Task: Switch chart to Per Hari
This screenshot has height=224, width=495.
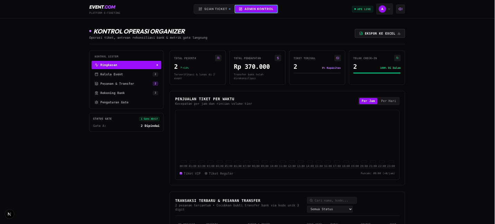Action: coord(388,101)
